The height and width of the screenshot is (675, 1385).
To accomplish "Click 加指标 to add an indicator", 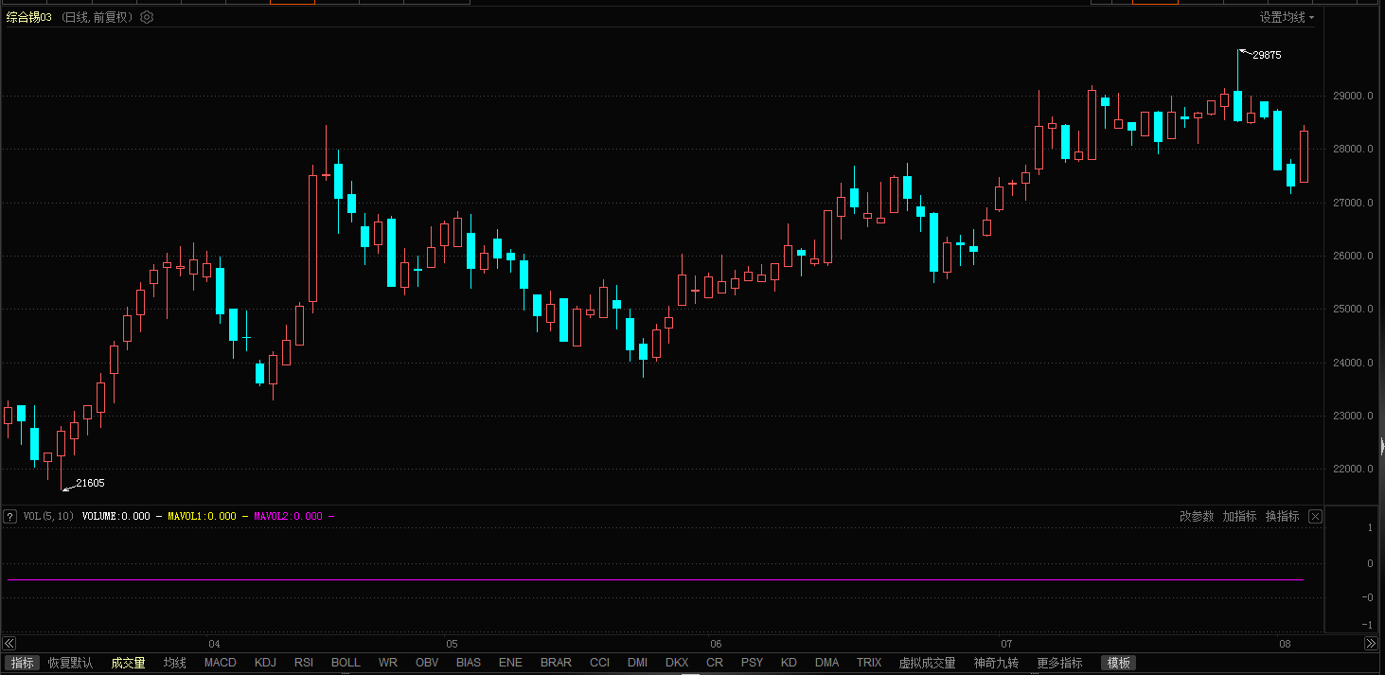I will coord(1239,516).
